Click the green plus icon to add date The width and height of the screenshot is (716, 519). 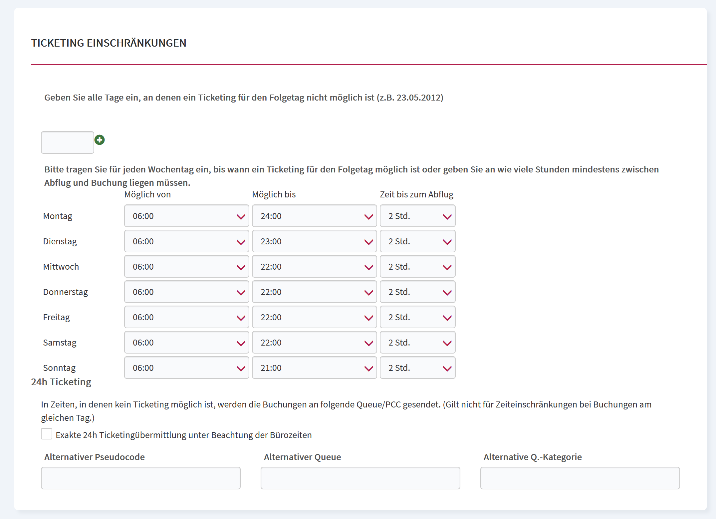point(100,140)
